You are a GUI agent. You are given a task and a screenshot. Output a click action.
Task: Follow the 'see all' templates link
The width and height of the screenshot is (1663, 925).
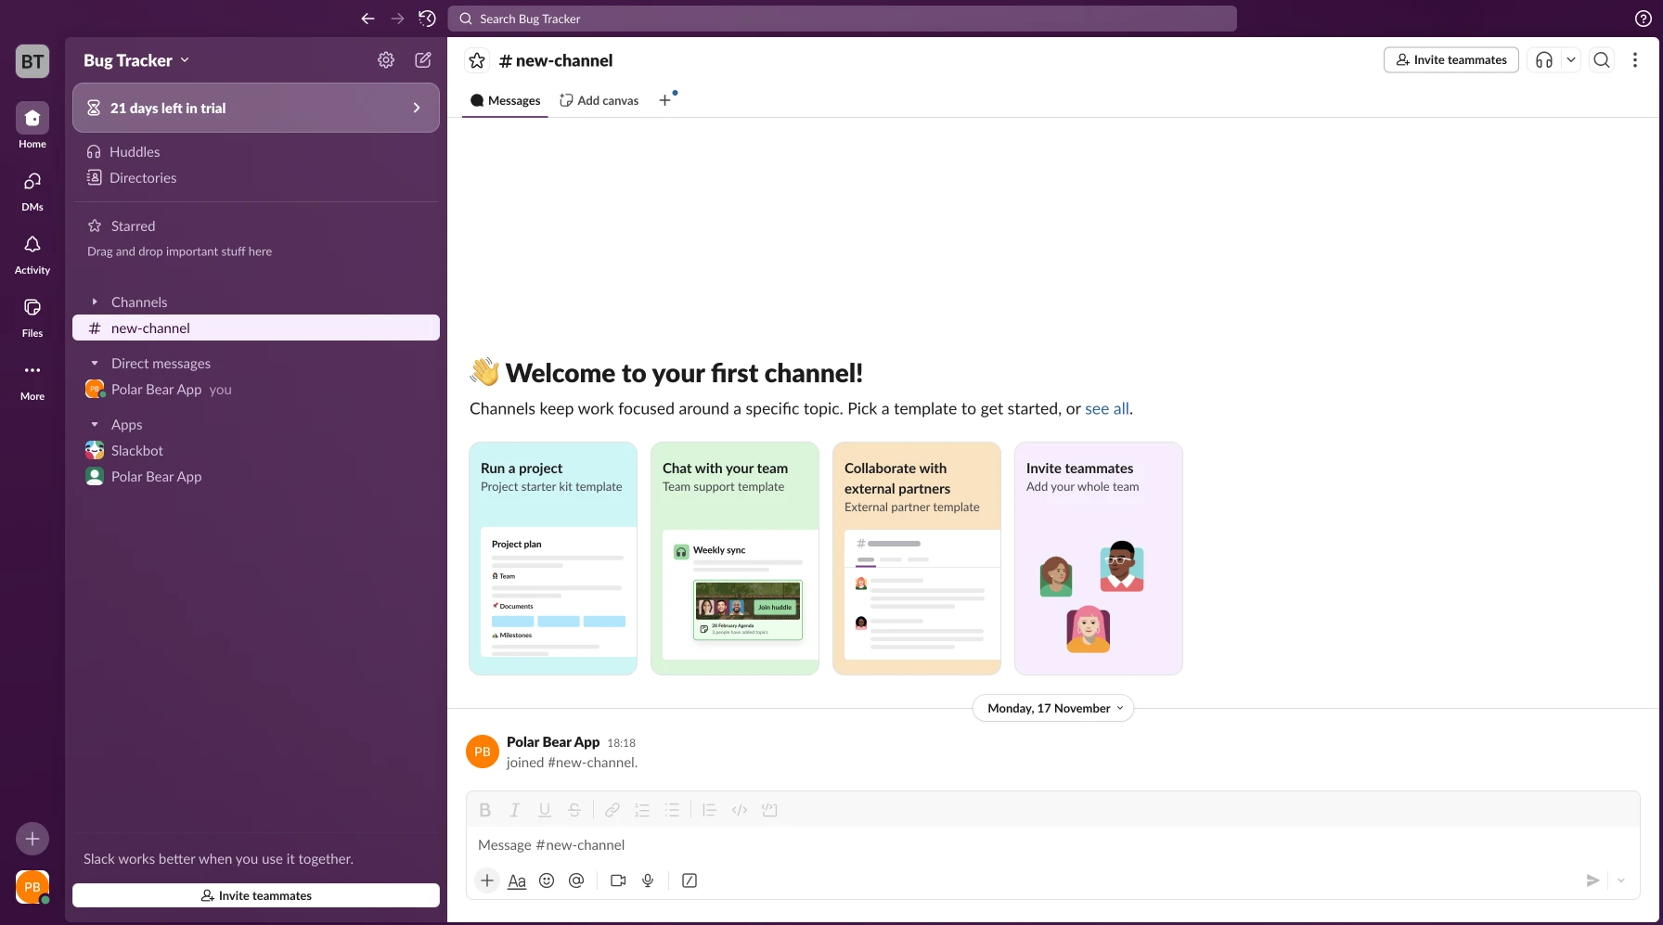pyautogui.click(x=1106, y=408)
